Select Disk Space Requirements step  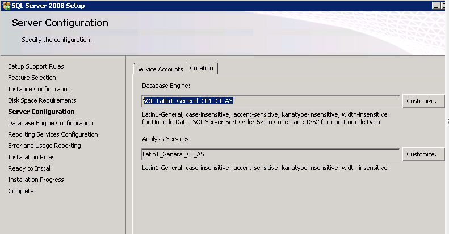click(42, 100)
